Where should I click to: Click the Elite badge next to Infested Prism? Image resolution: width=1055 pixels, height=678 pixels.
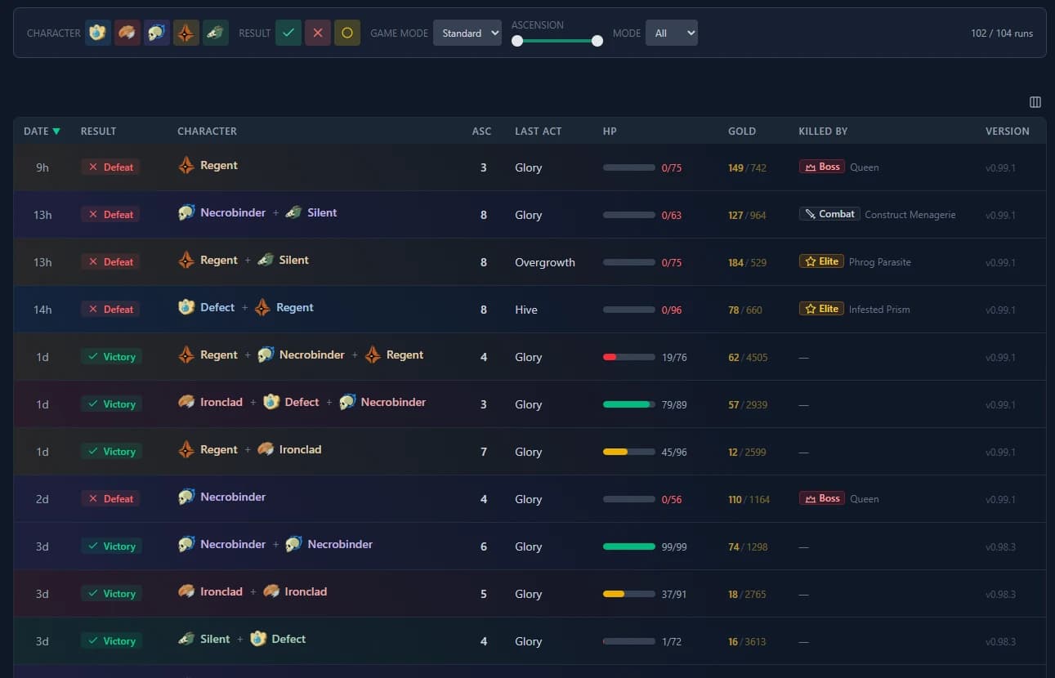point(820,308)
